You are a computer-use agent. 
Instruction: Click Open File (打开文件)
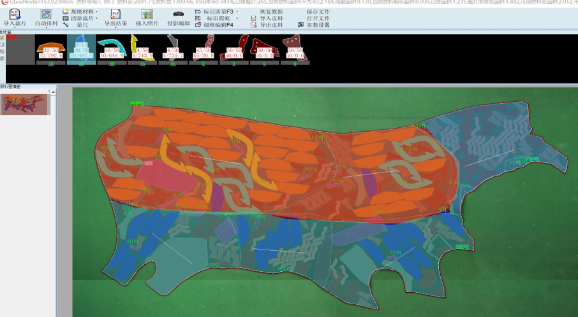point(318,18)
